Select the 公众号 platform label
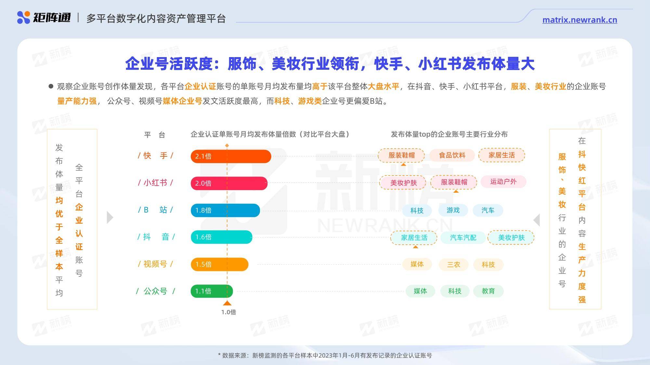 (155, 291)
